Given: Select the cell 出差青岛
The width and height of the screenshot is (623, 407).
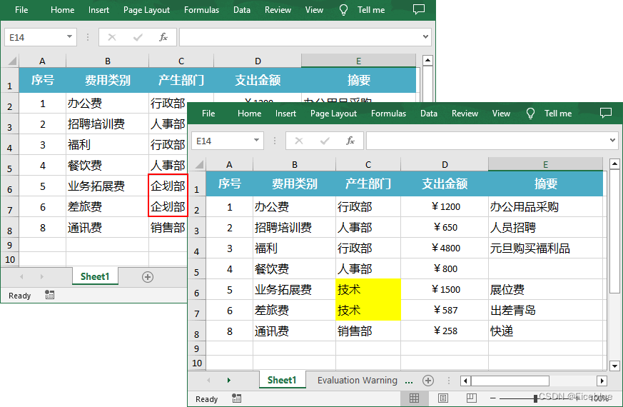Looking at the screenshot, I should pyautogui.click(x=545, y=310).
